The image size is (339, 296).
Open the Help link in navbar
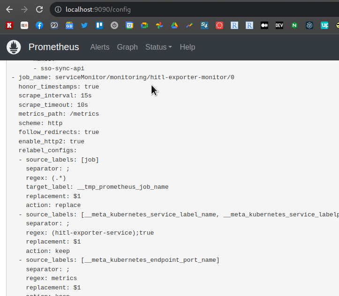point(188,47)
